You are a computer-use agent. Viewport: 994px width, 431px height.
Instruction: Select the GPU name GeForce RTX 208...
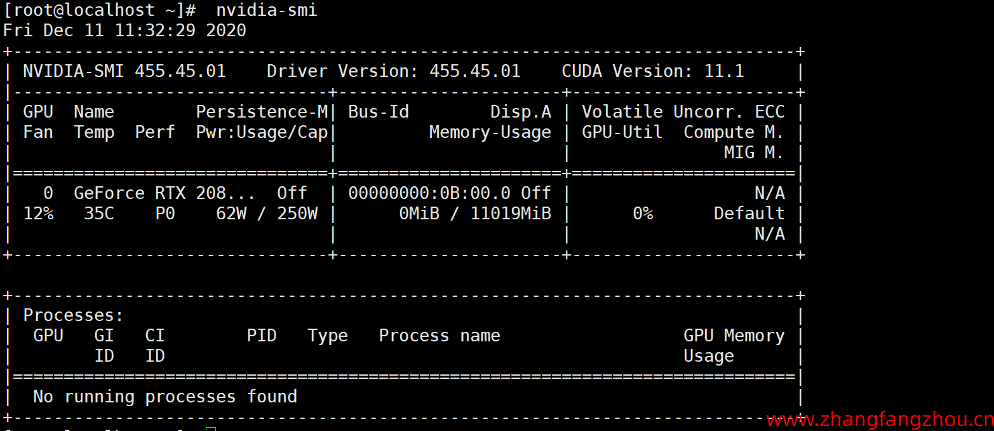(165, 193)
